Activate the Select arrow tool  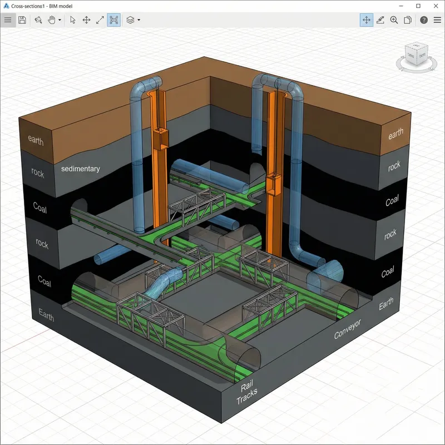click(x=73, y=20)
